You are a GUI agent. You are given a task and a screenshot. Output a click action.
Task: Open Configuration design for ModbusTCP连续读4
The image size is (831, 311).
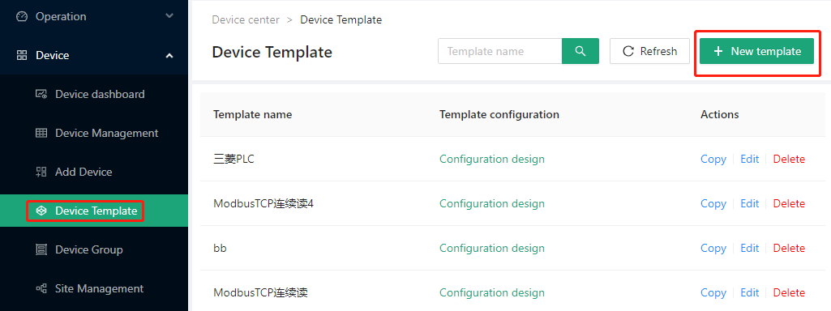pos(492,203)
